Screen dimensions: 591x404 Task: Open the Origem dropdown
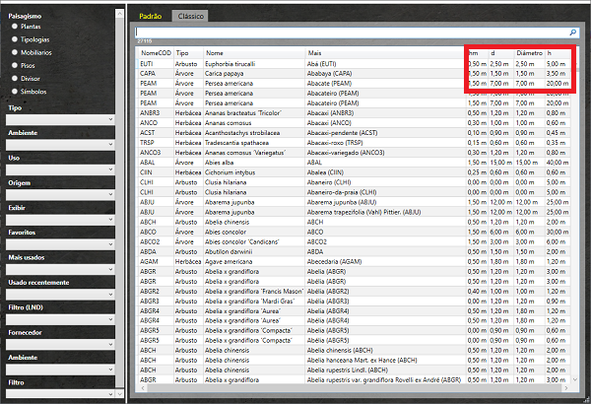point(58,195)
